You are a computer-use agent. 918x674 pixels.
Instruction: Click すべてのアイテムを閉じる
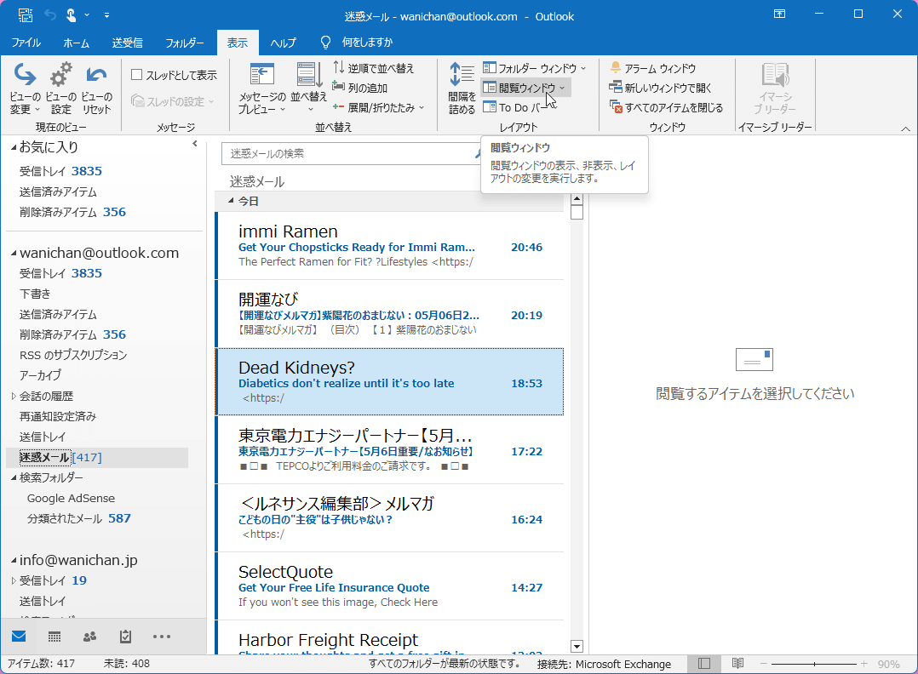(x=666, y=107)
